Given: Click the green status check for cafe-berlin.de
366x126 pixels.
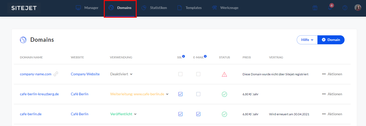Looking at the screenshot, I should [x=224, y=114].
